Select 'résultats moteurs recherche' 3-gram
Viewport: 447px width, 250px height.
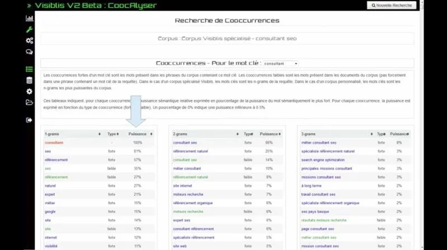click(x=324, y=220)
